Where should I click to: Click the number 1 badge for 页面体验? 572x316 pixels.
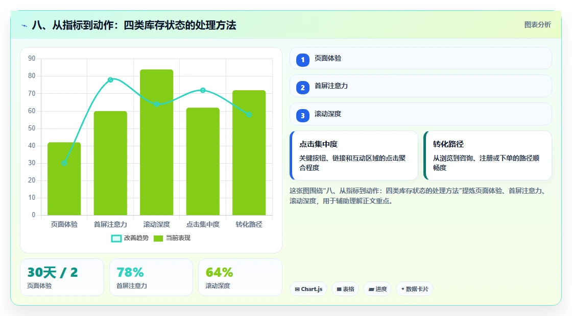[x=303, y=60]
